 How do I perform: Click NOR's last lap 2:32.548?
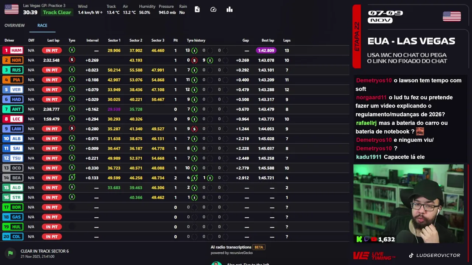(51, 60)
